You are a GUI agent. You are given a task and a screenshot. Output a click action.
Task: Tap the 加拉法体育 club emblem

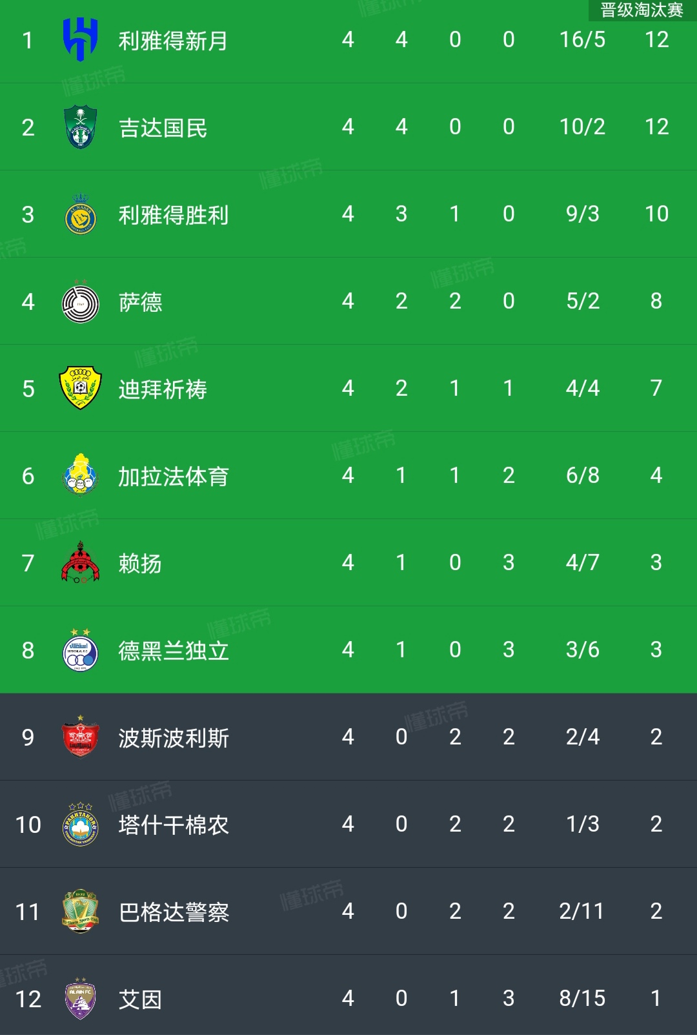coord(81,475)
